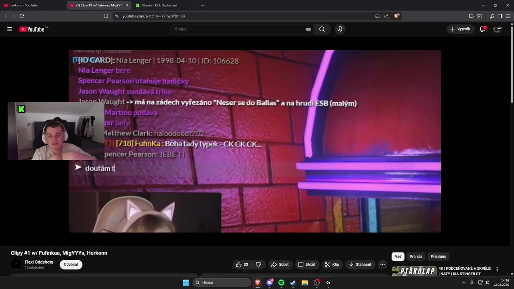Viewport: 514px width, 289px height.
Task: Open Steam from the taskbar
Action: tap(293, 283)
